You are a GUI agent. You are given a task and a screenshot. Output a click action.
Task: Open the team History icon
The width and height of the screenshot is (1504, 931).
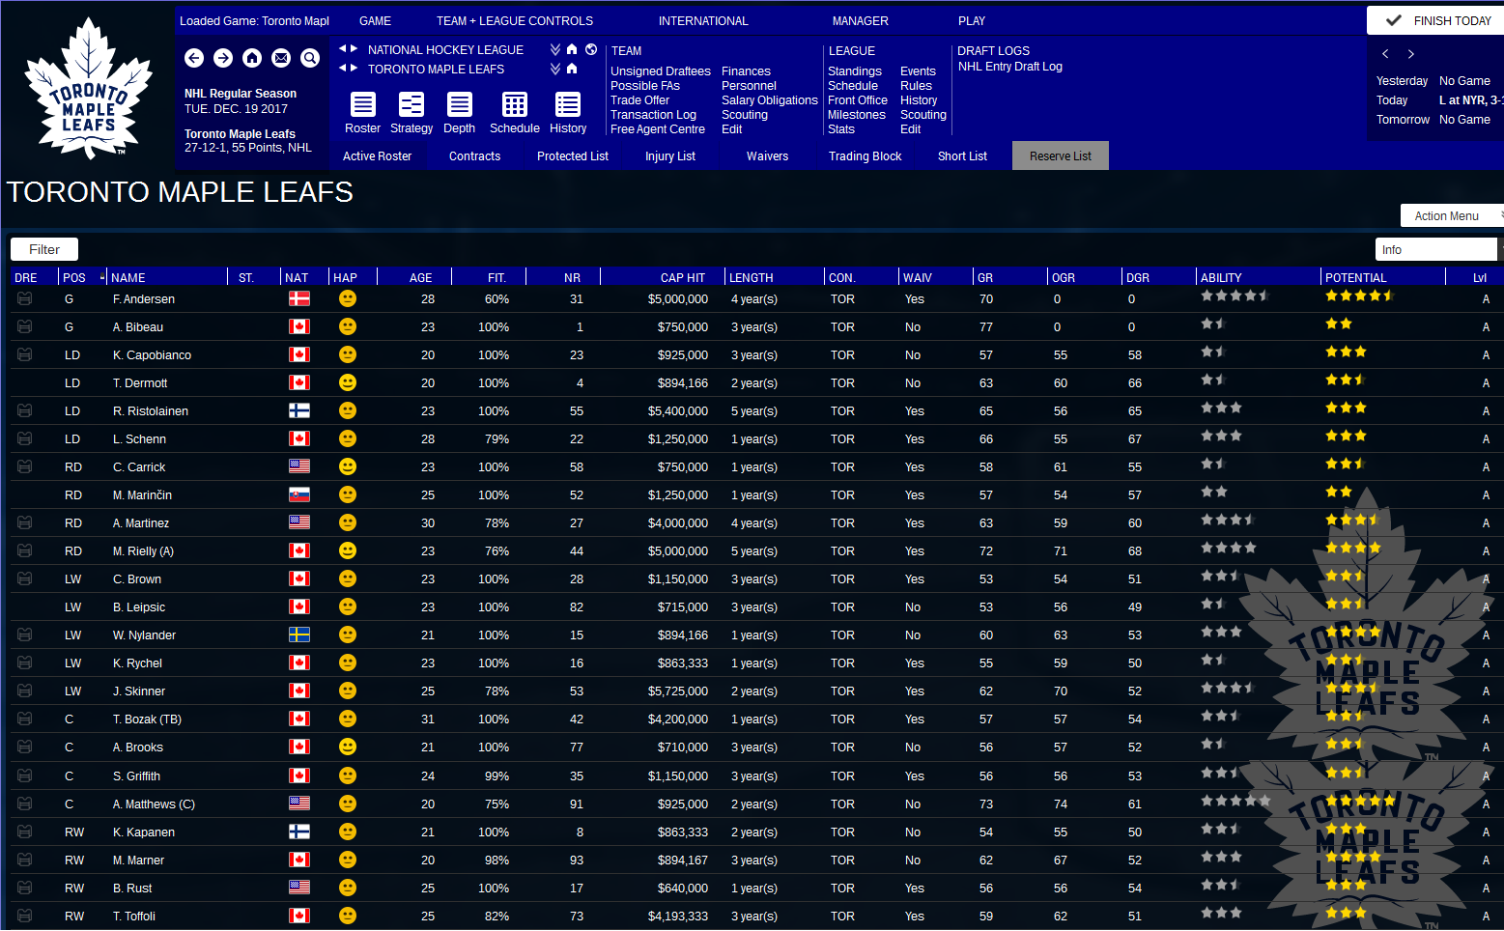(568, 104)
